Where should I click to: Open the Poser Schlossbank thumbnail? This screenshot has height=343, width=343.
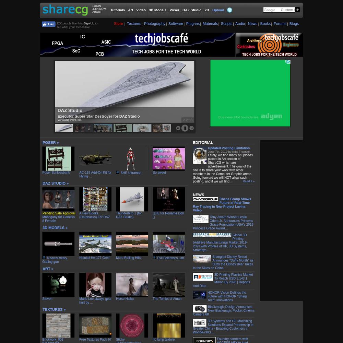[58, 158]
